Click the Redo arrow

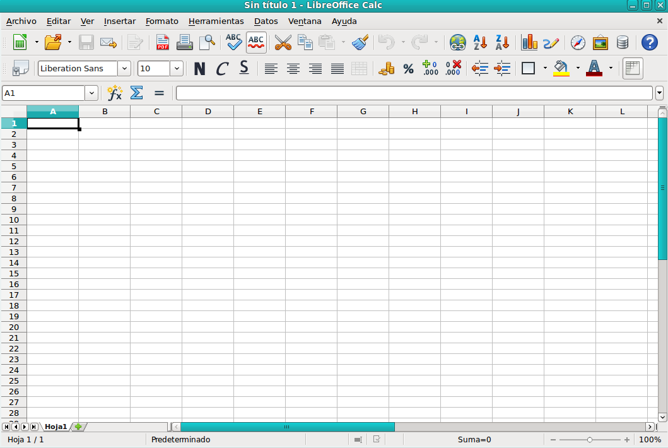[419, 42]
